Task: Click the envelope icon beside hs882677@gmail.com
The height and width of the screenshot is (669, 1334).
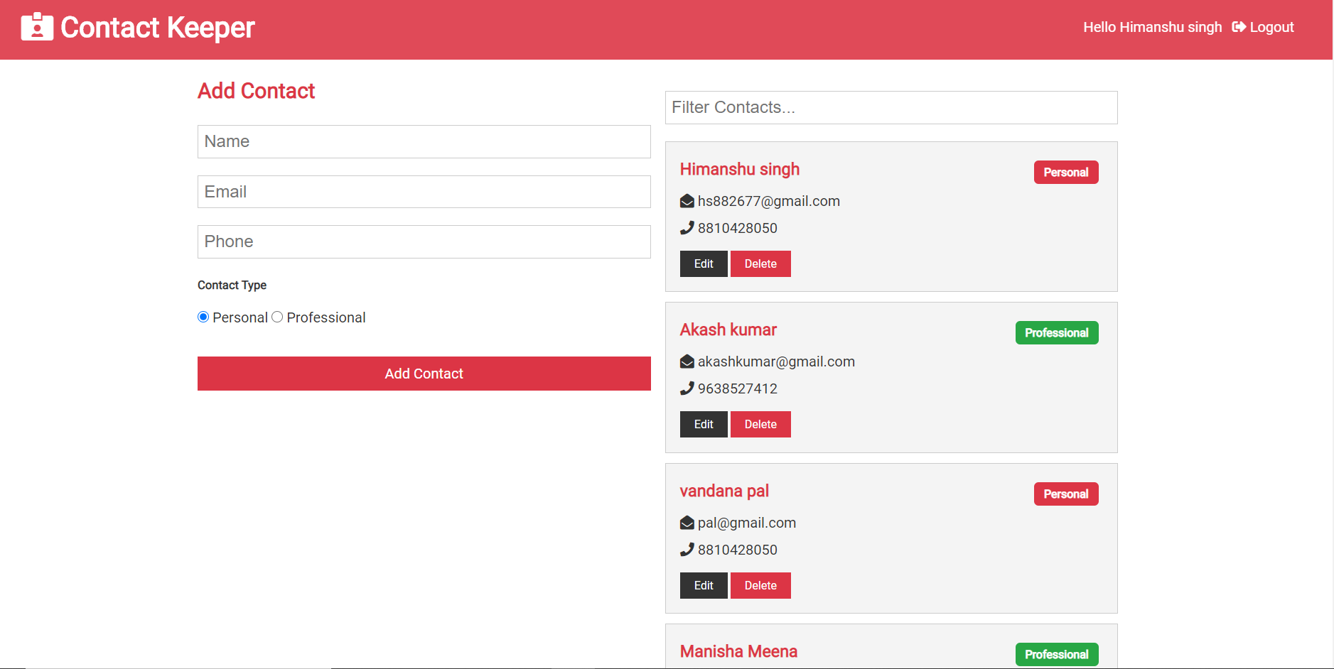Action: (686, 201)
